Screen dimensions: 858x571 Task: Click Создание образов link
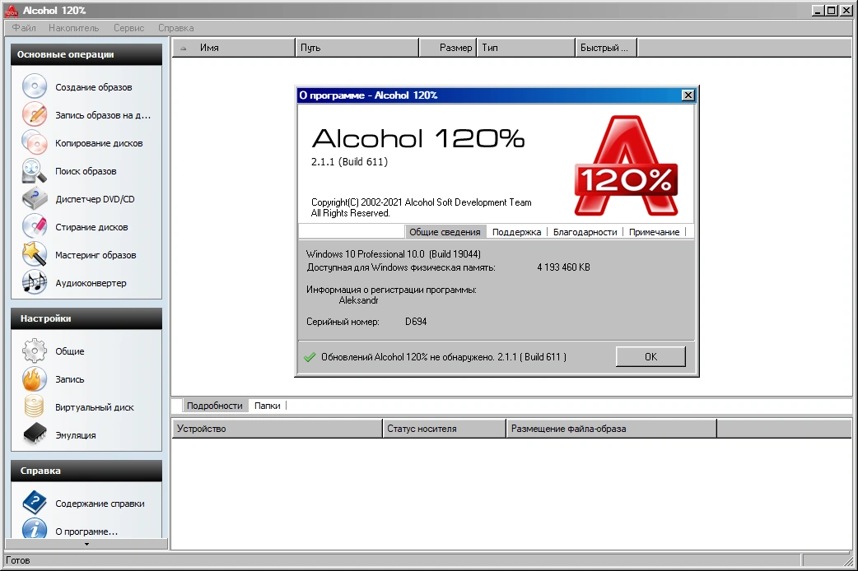click(x=94, y=87)
